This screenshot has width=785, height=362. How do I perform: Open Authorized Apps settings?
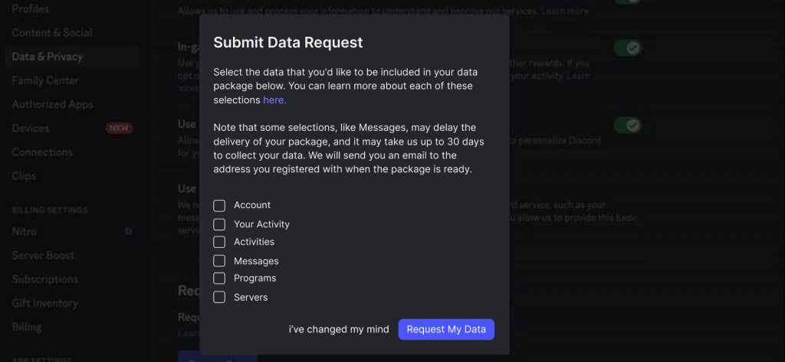53,105
